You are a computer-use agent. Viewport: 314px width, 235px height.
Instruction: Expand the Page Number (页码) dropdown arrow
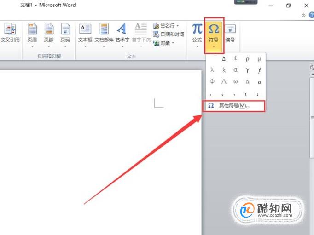click(x=65, y=46)
